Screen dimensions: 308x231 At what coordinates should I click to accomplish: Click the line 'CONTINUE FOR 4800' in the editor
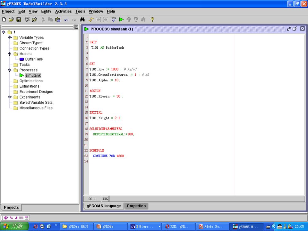tap(108, 156)
